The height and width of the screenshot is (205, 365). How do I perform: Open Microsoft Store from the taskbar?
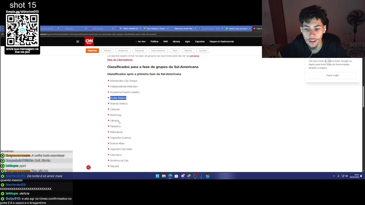pyautogui.click(x=176, y=176)
